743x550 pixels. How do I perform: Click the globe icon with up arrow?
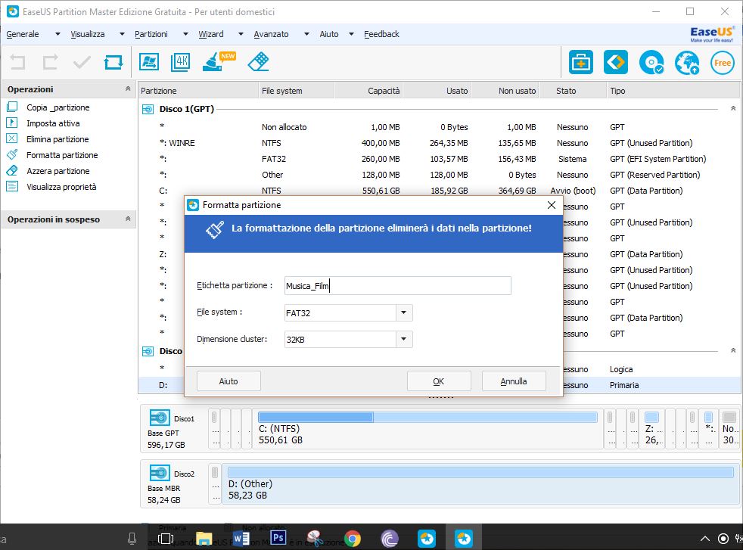686,63
